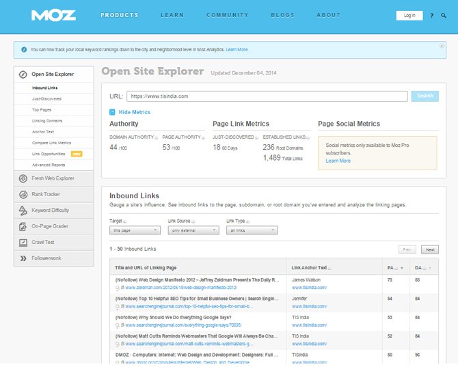This screenshot has width=458, height=367.
Task: Select Advanced Reports in sidebar
Action: tap(49, 165)
